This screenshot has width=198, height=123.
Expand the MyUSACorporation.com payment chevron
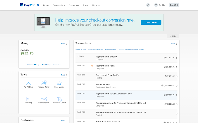coord(177,95)
